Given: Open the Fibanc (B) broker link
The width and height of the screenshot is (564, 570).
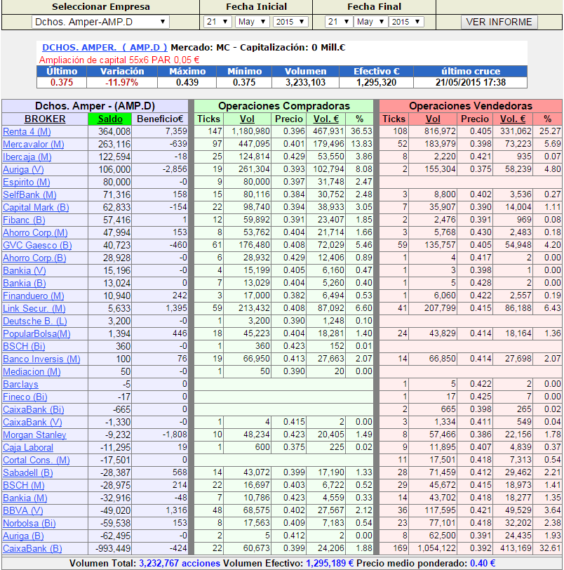Looking at the screenshot, I should (24, 220).
